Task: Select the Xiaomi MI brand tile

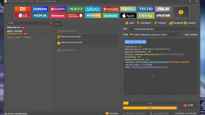Action: (x=23, y=9)
